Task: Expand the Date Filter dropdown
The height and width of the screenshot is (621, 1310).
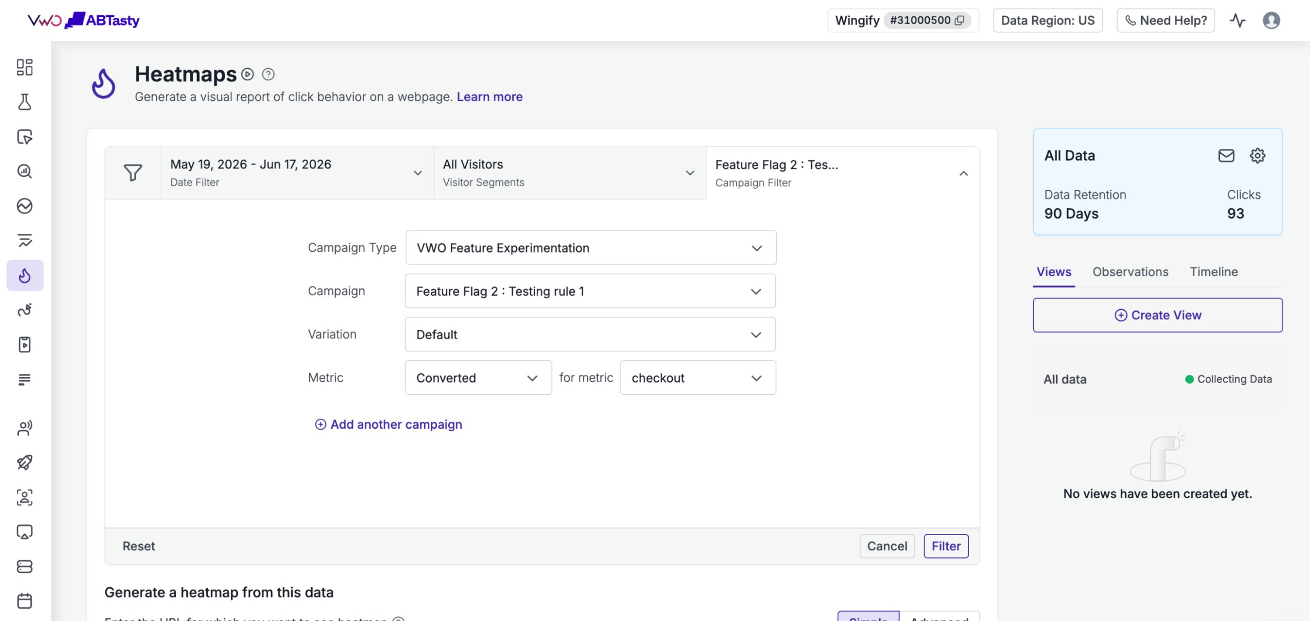Action: (x=297, y=173)
